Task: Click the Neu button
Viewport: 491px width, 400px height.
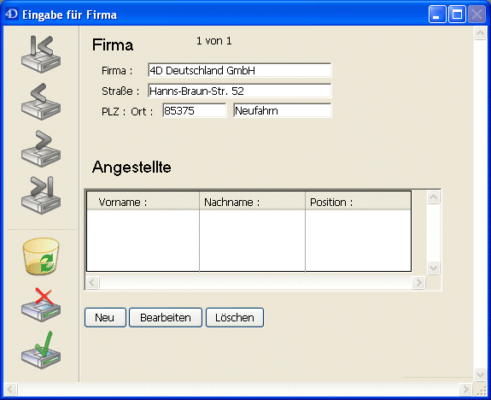Action: pyautogui.click(x=105, y=318)
